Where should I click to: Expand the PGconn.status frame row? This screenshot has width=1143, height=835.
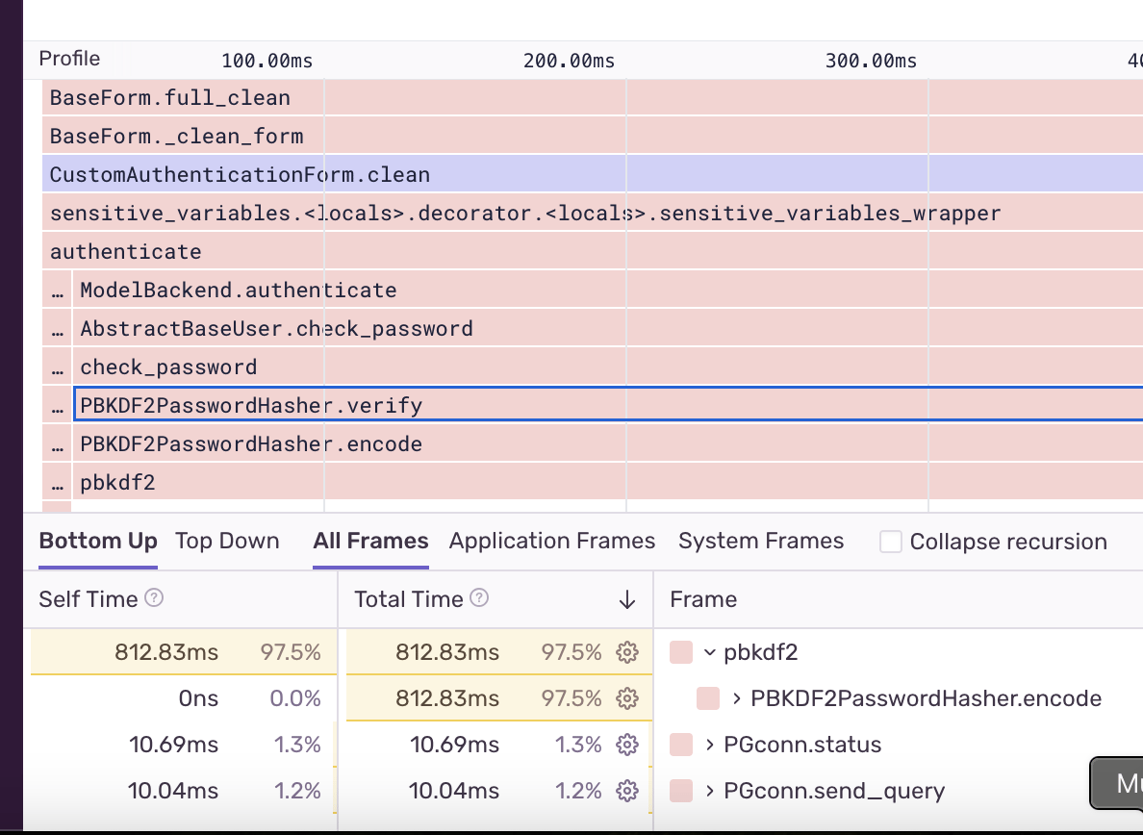710,745
